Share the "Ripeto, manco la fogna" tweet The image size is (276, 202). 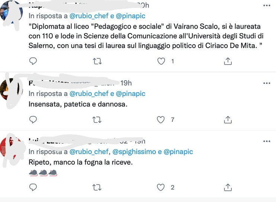pos(228,187)
